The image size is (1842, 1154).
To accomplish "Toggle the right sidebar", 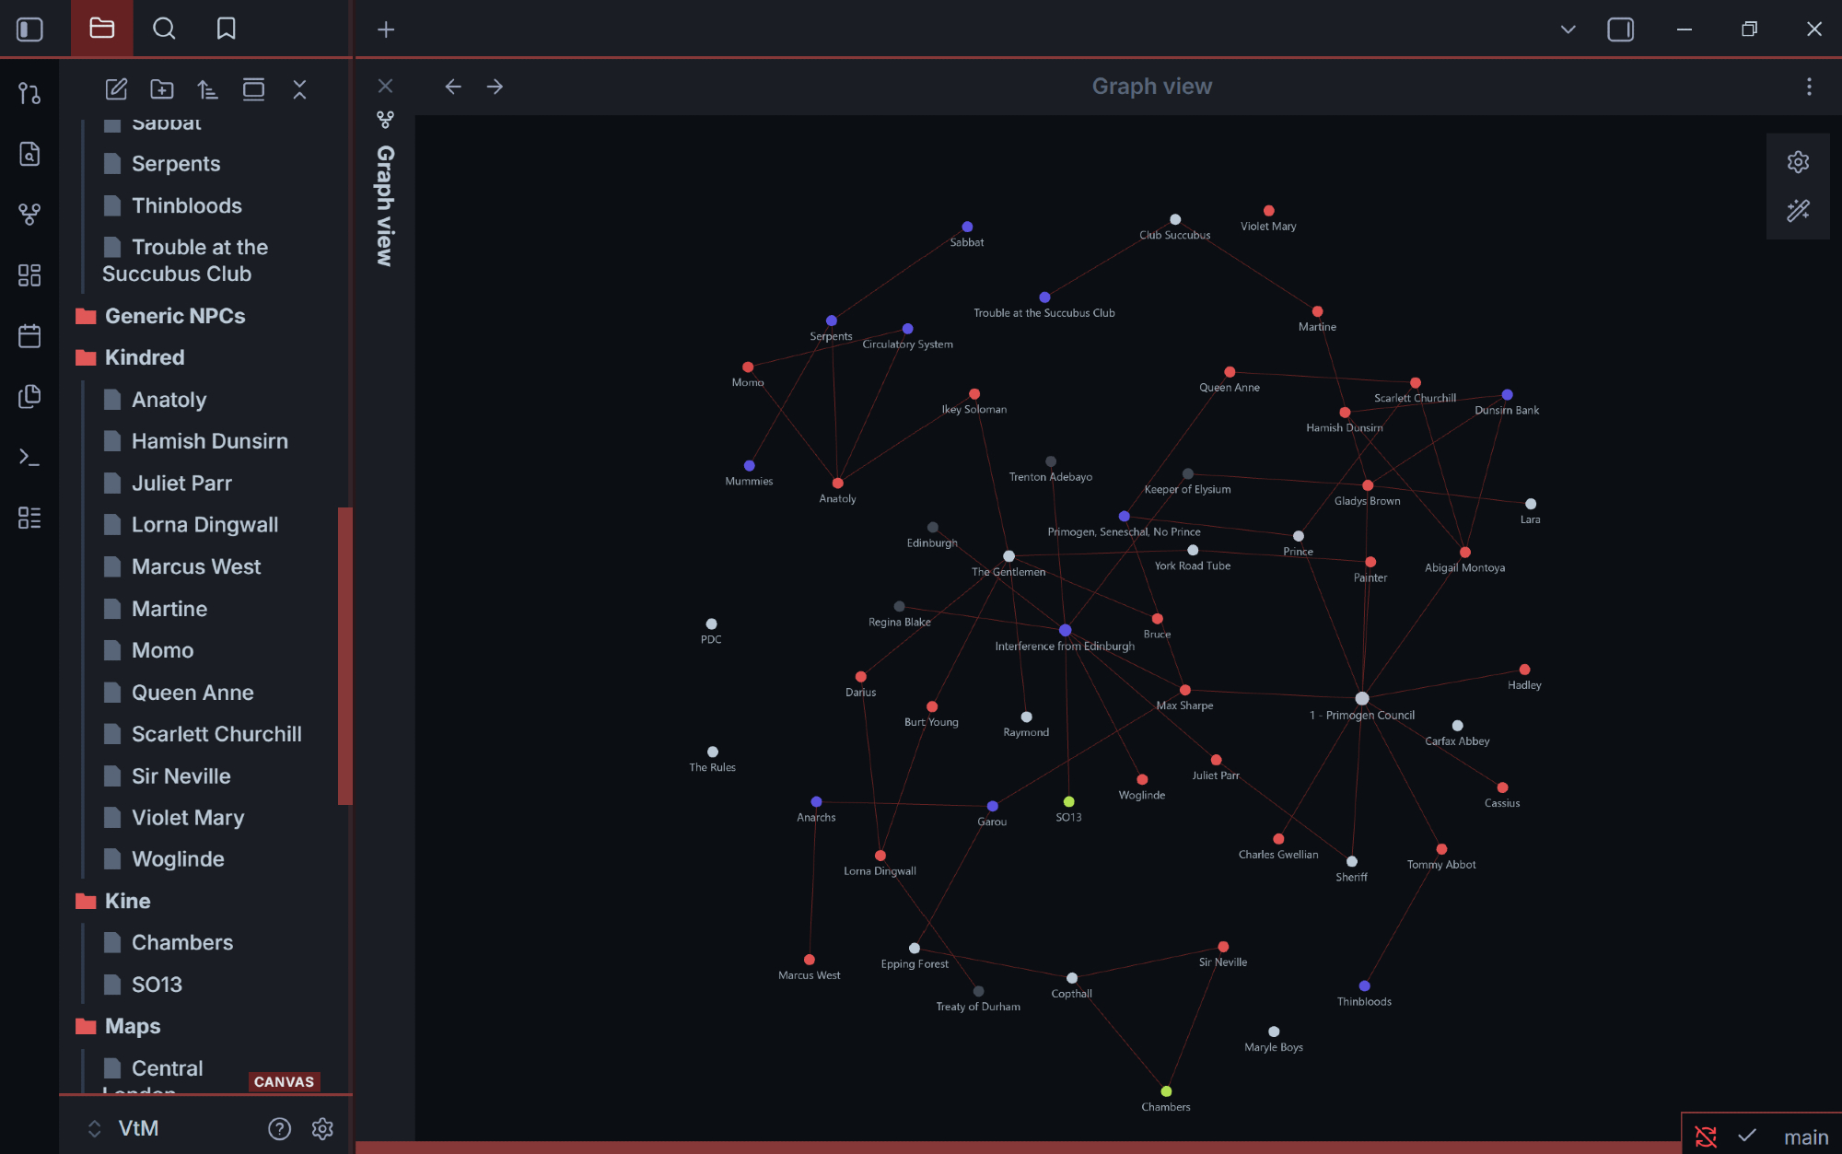I will click(x=1620, y=29).
